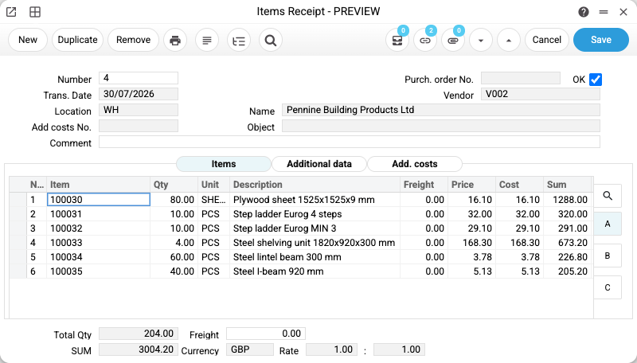The height and width of the screenshot is (363, 637).
Task: Select column view B
Action: pos(608,256)
